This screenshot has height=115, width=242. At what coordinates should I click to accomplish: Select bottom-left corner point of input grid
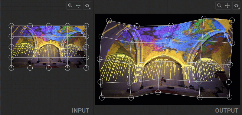(x=11, y=68)
